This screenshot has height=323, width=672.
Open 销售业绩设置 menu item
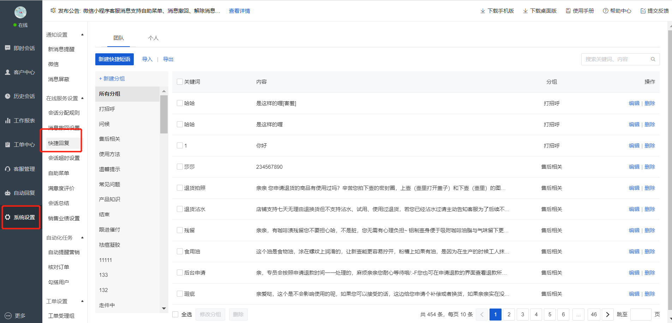(64, 218)
